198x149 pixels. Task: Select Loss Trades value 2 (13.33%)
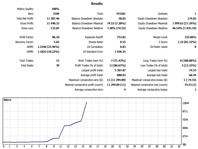(189, 65)
